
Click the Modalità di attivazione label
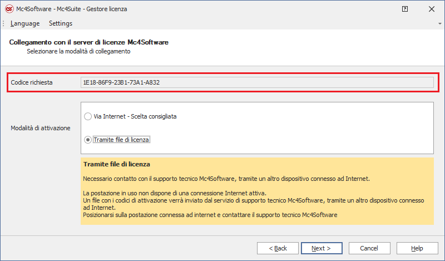[x=41, y=128]
